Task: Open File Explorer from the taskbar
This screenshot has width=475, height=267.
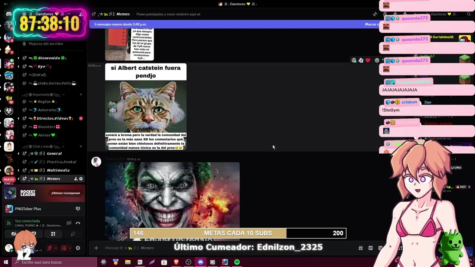Action: 128,262
